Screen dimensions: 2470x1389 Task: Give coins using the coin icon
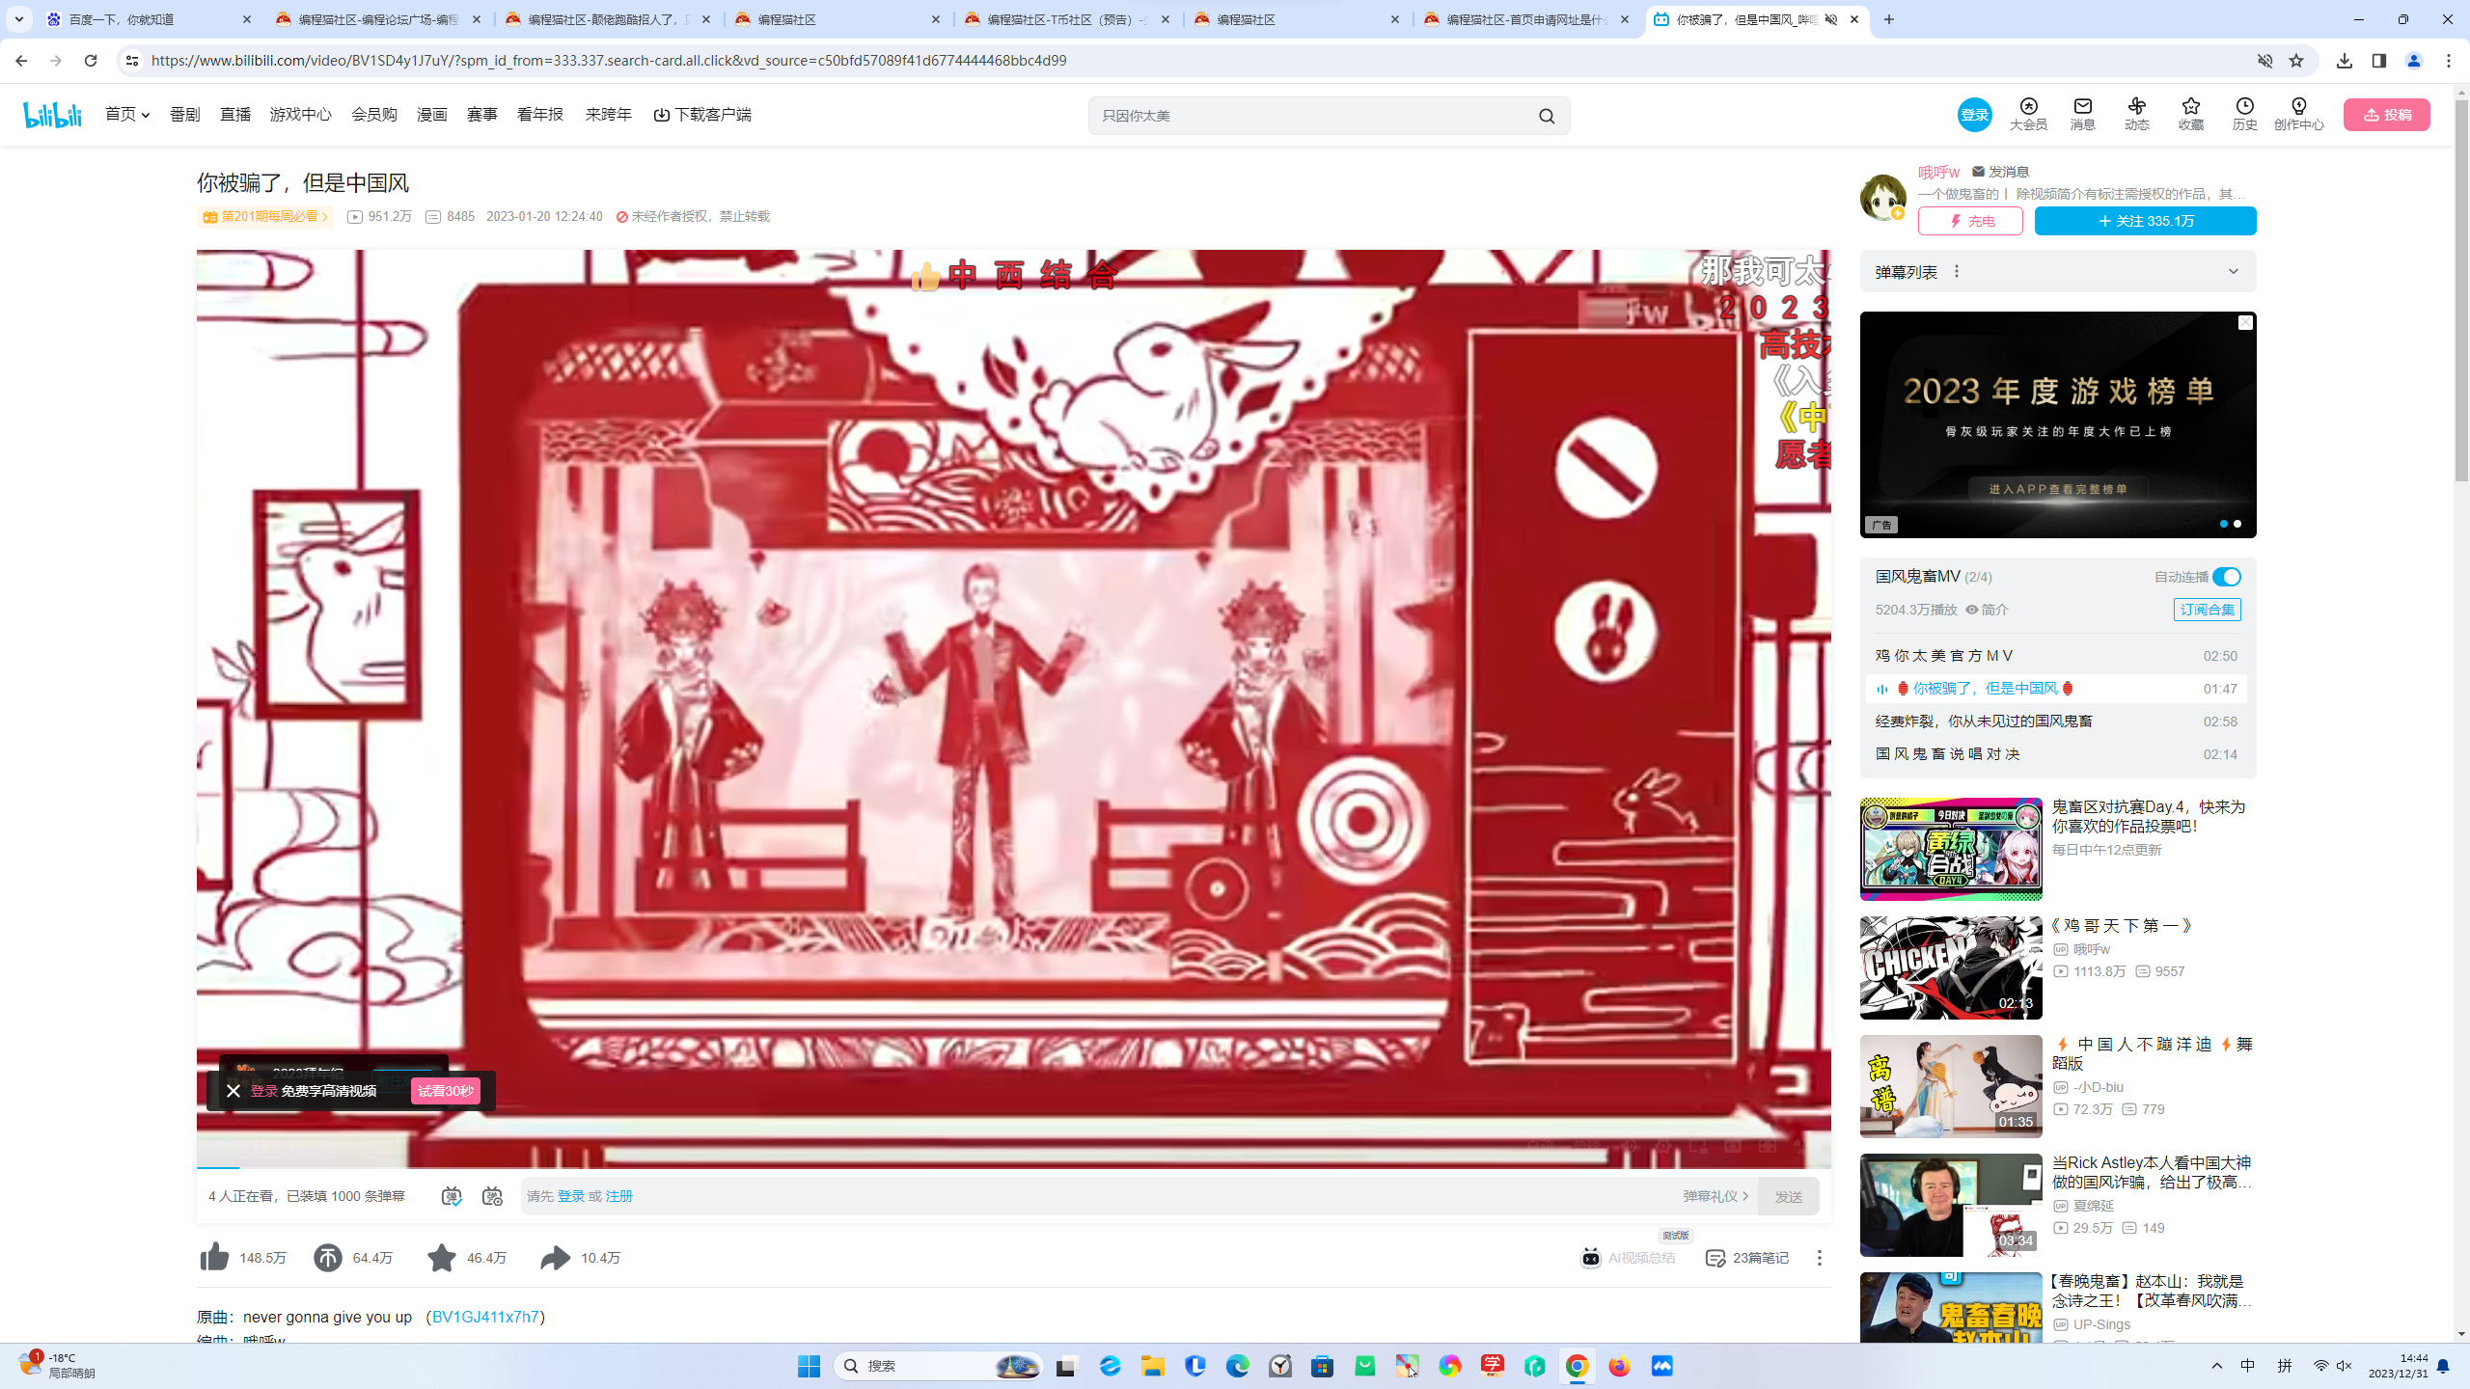(328, 1257)
